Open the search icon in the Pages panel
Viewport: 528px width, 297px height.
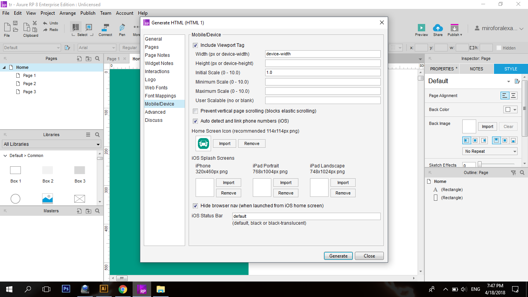coord(97,58)
